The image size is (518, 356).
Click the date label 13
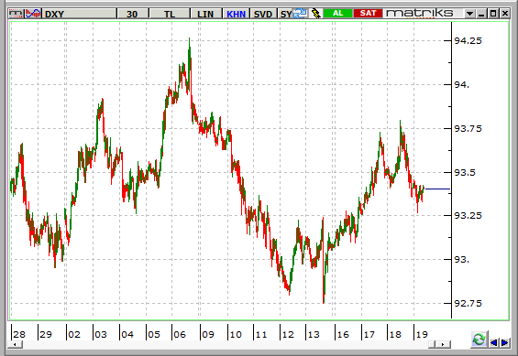point(314,335)
